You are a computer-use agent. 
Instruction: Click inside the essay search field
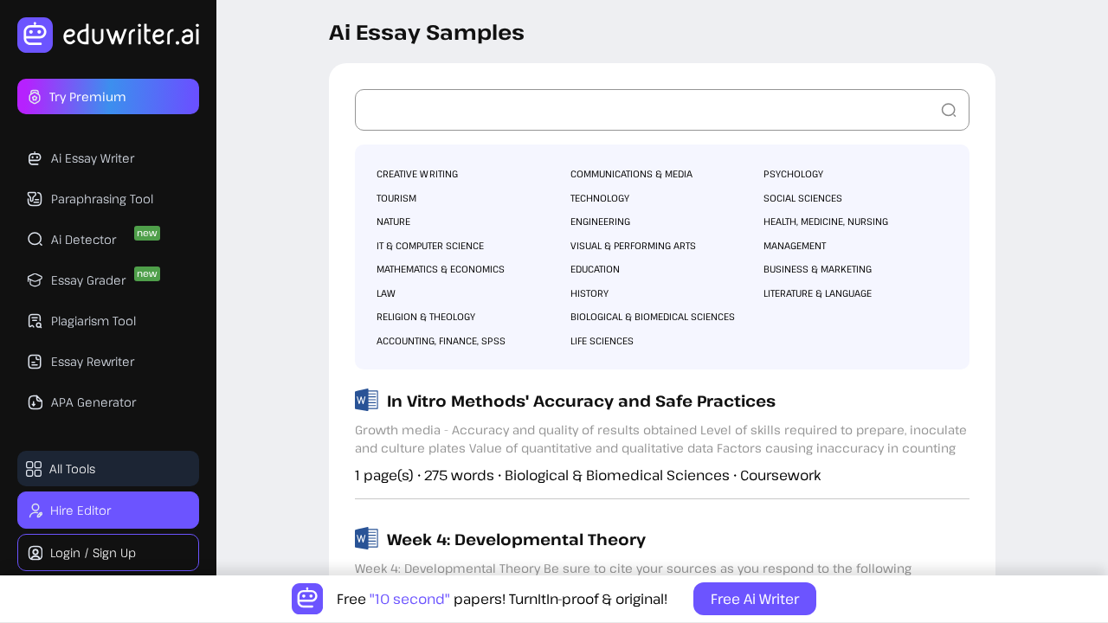pos(641,110)
